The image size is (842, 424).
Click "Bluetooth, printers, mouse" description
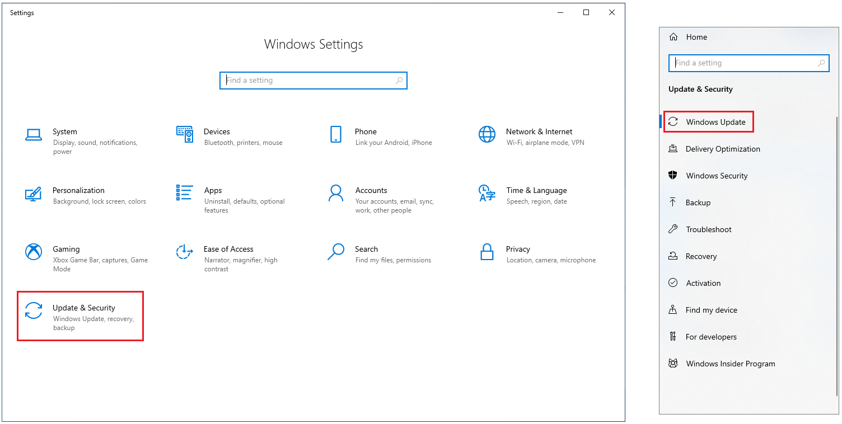coord(244,143)
